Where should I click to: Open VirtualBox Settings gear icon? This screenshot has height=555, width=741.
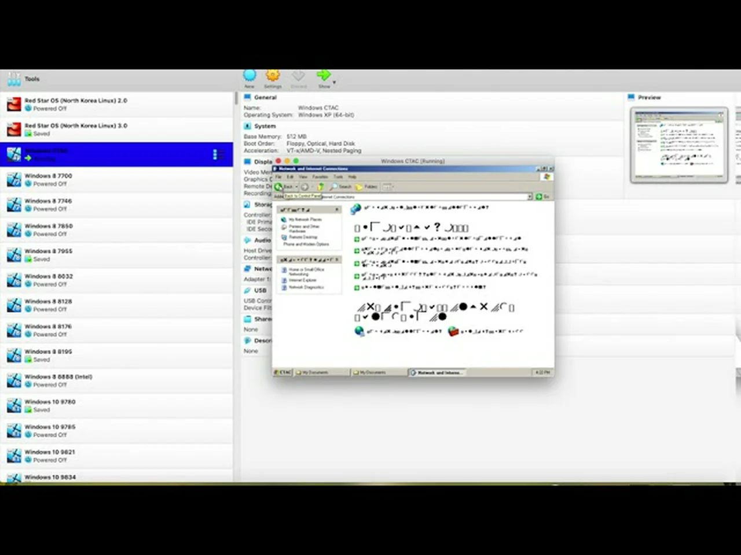point(273,76)
